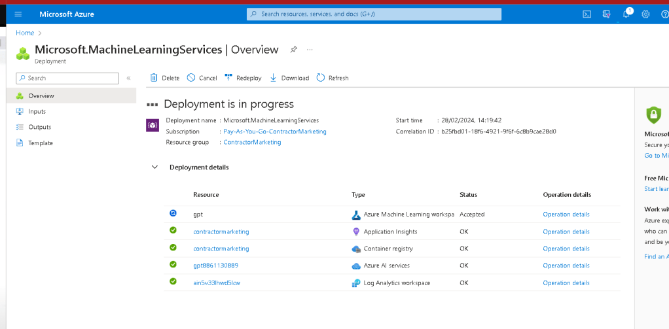The image size is (669, 329).
Task: Open Cloud Shell from the top bar
Action: coord(587,14)
